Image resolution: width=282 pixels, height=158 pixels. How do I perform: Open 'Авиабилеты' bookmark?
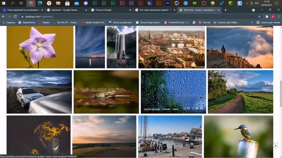(x=27, y=22)
